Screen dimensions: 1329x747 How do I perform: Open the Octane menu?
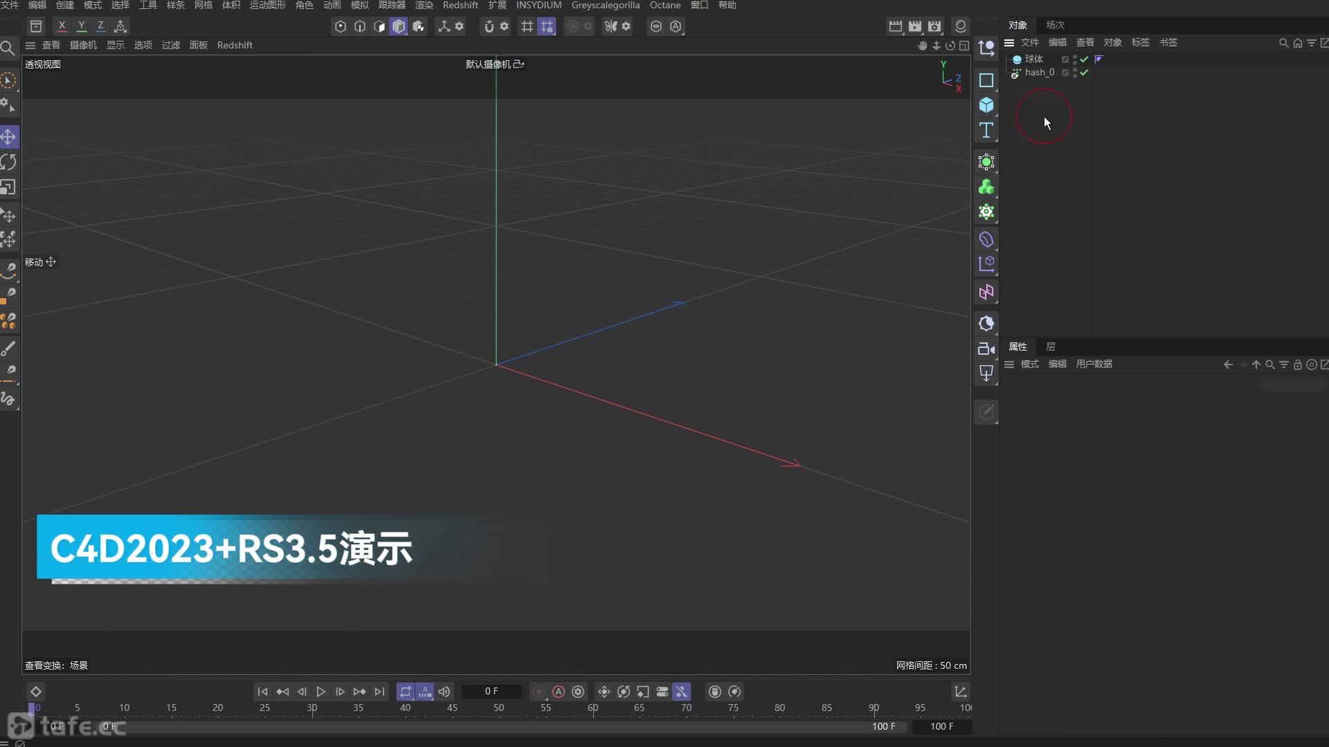(x=664, y=6)
